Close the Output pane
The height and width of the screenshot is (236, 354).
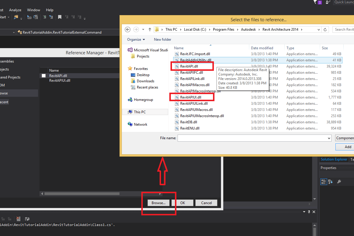click(314, 212)
